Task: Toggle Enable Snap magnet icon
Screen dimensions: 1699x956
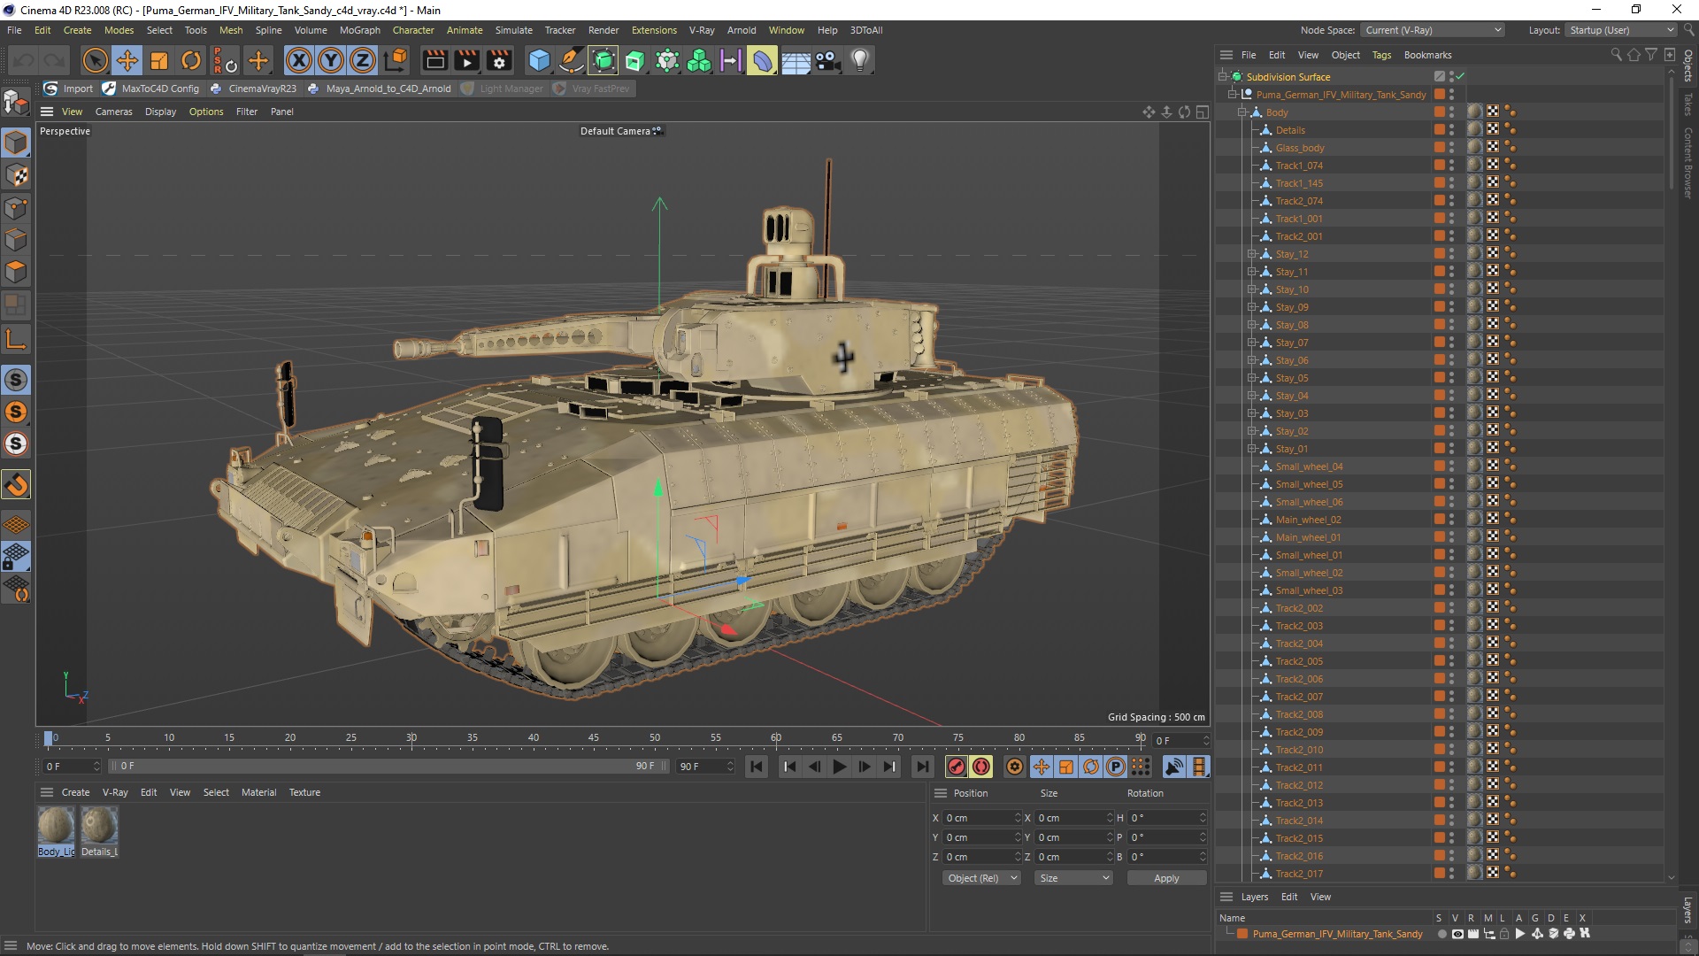Action: coord(16,485)
